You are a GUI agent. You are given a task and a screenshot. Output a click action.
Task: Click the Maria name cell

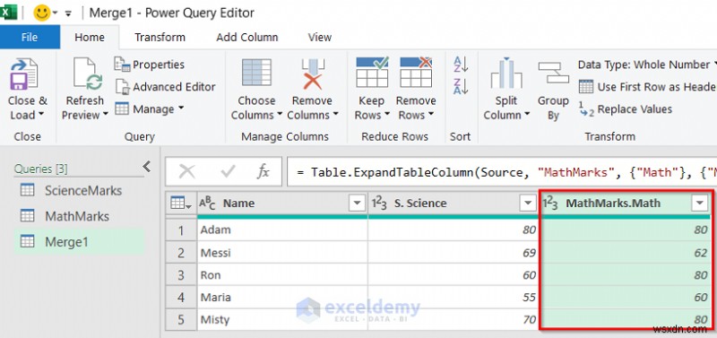click(x=282, y=298)
